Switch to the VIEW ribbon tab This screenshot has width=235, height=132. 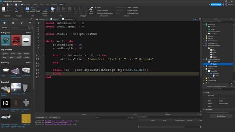47,4
